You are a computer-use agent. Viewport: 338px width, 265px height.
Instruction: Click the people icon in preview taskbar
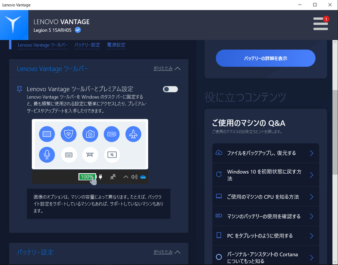click(x=113, y=177)
